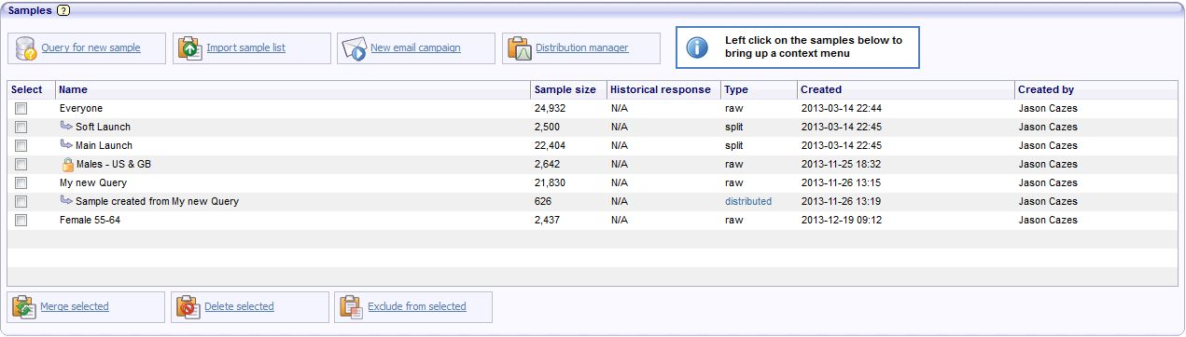This screenshot has width=1186, height=337.
Task: Click the New email campaign envelope icon
Action: (354, 48)
